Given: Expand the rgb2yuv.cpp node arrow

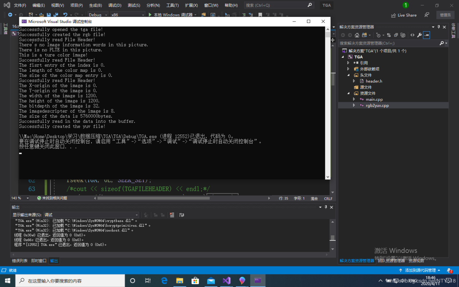Looking at the screenshot, I should pos(354,105).
